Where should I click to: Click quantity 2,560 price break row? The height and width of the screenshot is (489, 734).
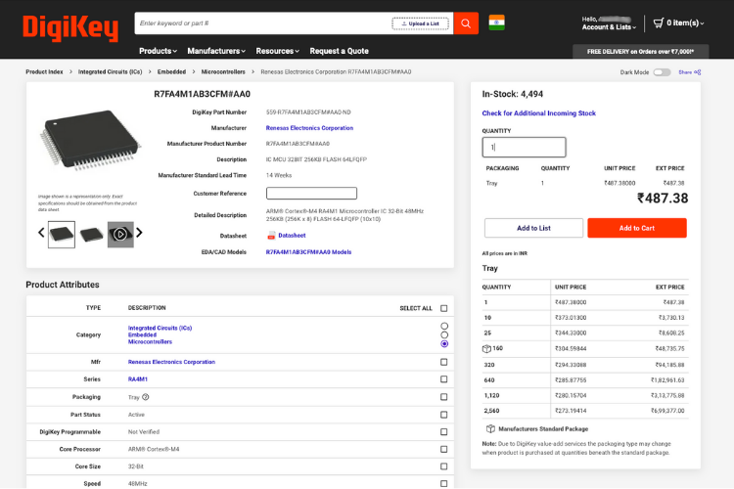tap(585, 411)
